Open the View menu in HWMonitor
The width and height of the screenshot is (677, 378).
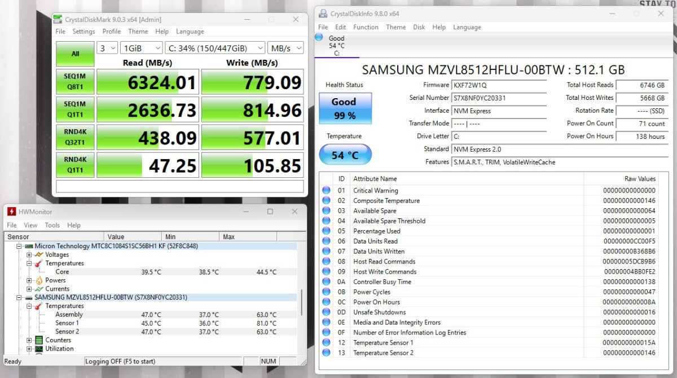[30, 225]
